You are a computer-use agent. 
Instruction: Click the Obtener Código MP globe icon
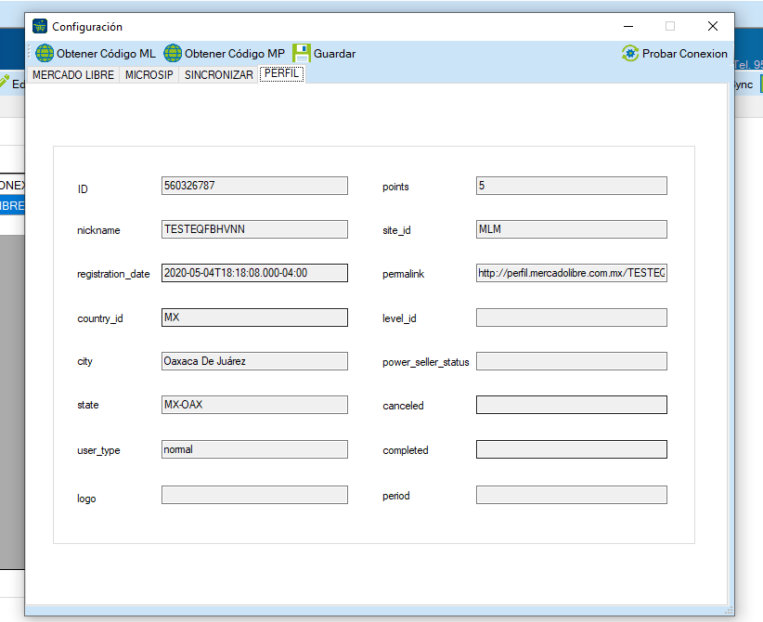173,53
